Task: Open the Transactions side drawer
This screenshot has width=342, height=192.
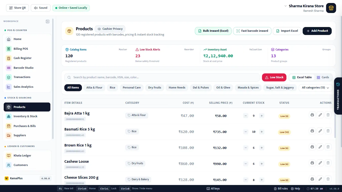Action: 338,96
